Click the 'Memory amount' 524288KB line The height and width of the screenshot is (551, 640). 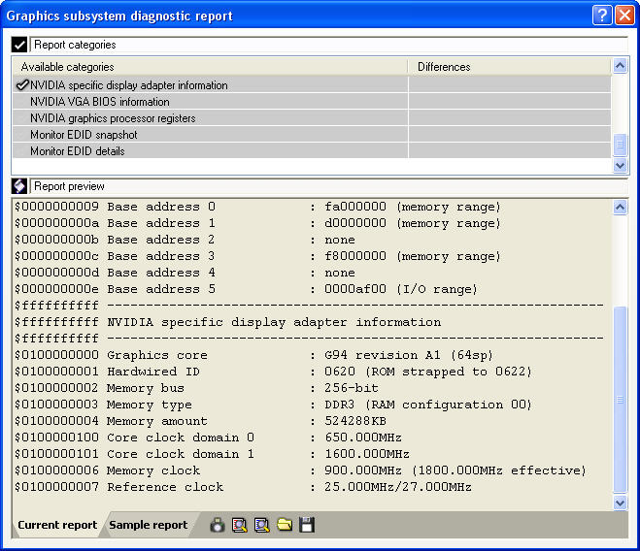tap(200, 421)
